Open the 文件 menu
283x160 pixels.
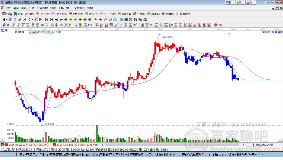coord(8,8)
